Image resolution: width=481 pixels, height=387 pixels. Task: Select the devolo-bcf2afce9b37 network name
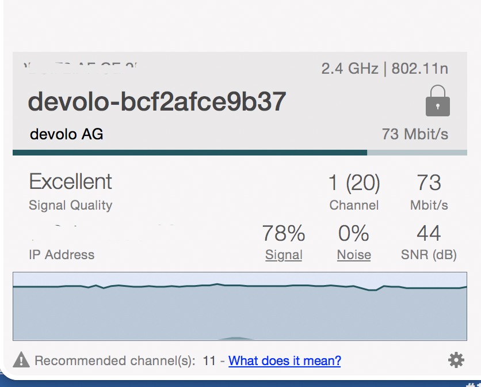coord(156,101)
